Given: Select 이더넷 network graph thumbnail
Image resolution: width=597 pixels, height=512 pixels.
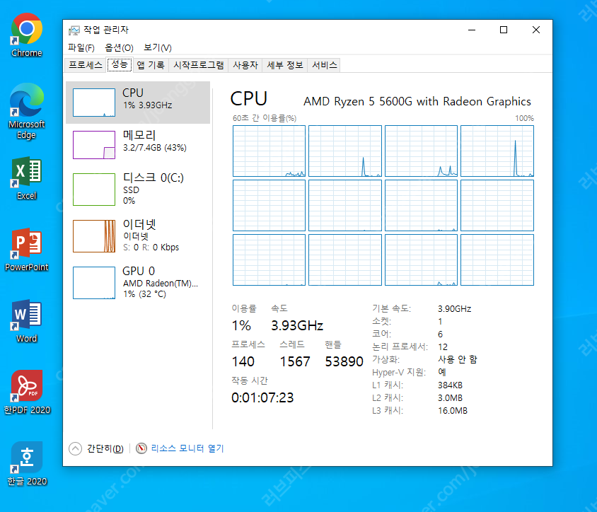Looking at the screenshot, I should click(94, 236).
